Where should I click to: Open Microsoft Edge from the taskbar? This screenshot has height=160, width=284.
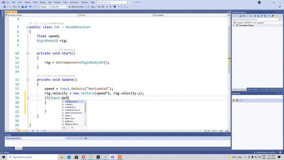[x=69, y=157]
